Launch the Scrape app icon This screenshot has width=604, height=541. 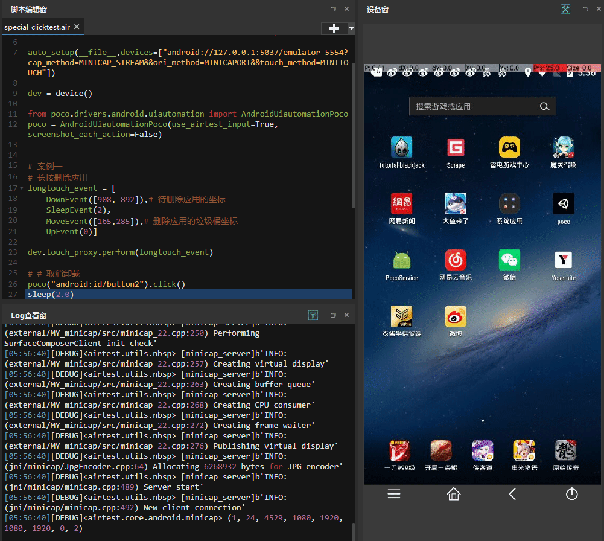pos(456,147)
